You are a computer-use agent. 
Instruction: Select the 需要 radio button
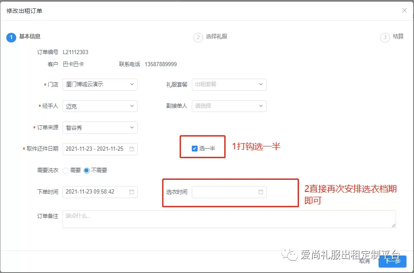65,170
